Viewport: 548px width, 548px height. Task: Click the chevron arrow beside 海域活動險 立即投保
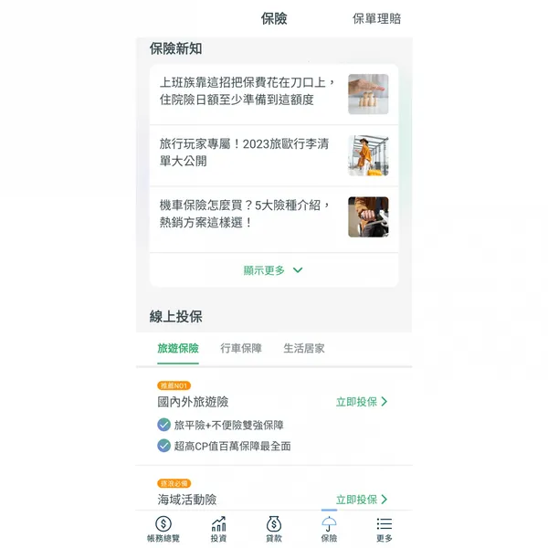pos(385,499)
